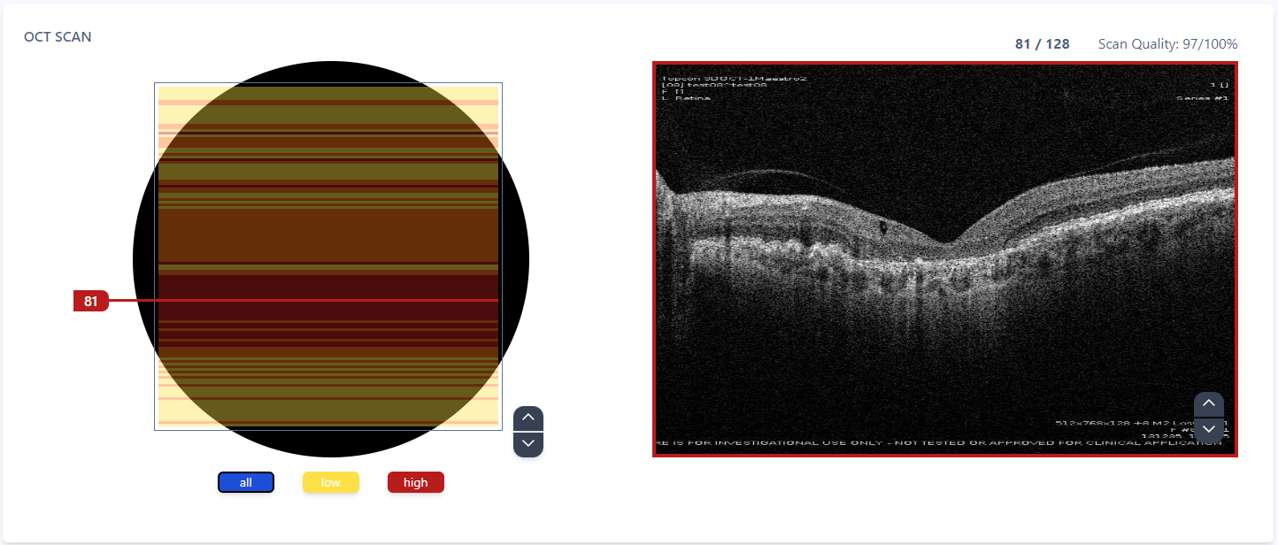This screenshot has height=545, width=1278.
Task: Select a dark red high-severity band on the map
Action: pos(328,288)
